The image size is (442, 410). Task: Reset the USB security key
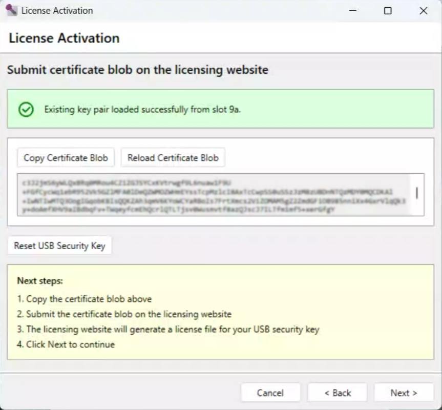pyautogui.click(x=59, y=245)
